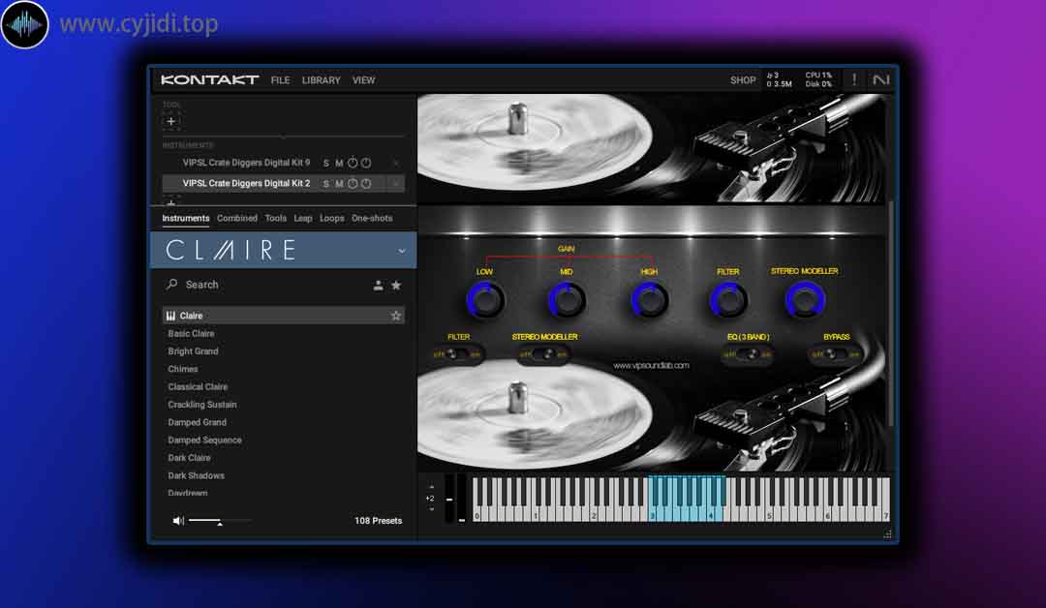This screenshot has height=608, width=1046.
Task: Select the Classical Claire preset
Action: coord(198,386)
